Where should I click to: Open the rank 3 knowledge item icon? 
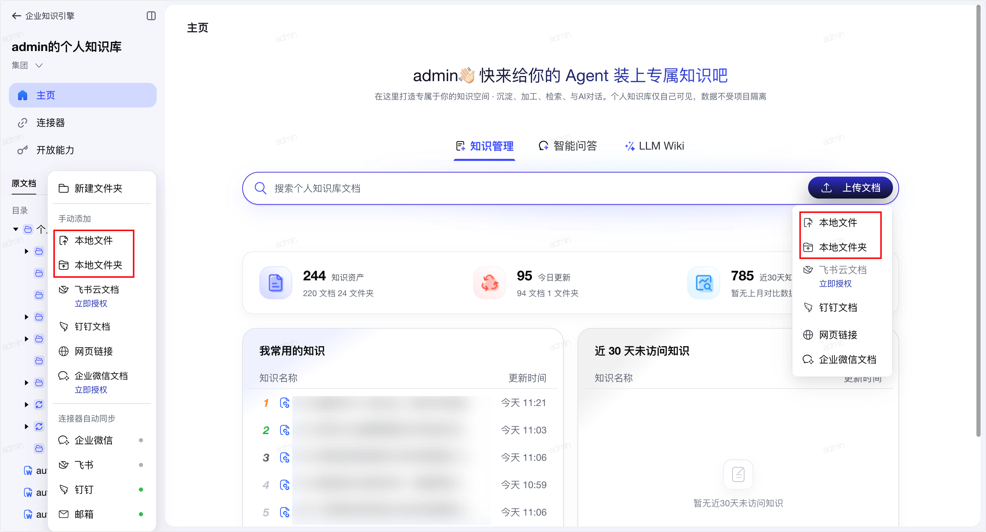click(285, 458)
